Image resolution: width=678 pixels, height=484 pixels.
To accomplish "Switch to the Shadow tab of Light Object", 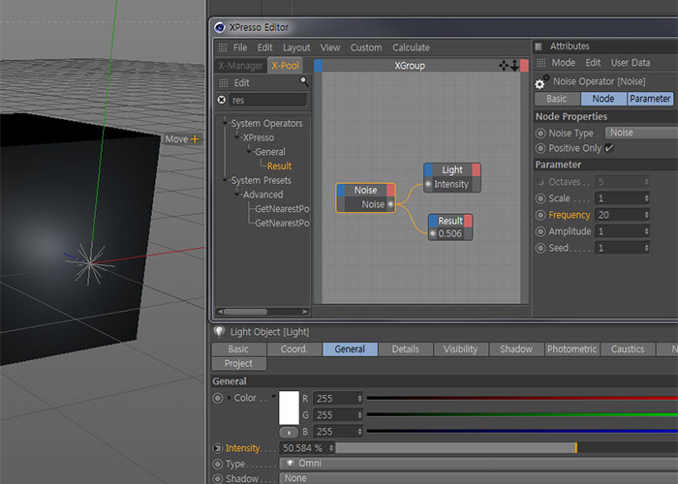I will click(516, 349).
